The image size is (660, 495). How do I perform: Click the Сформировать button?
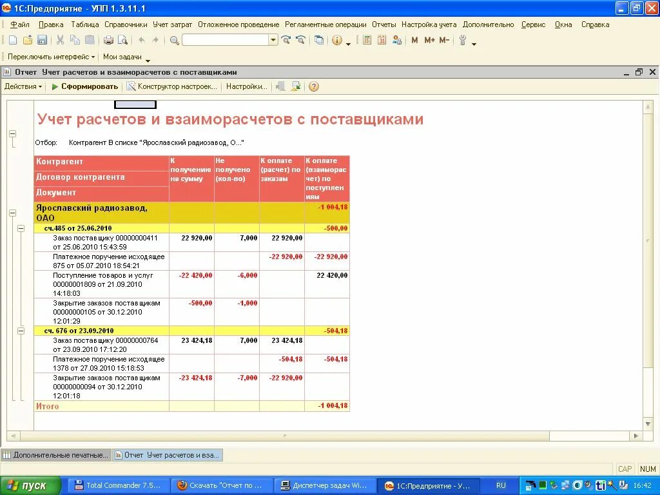[84, 86]
